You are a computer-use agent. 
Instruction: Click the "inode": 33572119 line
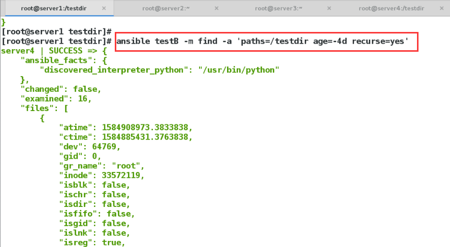coord(102,175)
